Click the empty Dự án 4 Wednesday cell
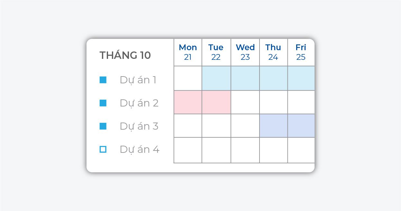 245,150
